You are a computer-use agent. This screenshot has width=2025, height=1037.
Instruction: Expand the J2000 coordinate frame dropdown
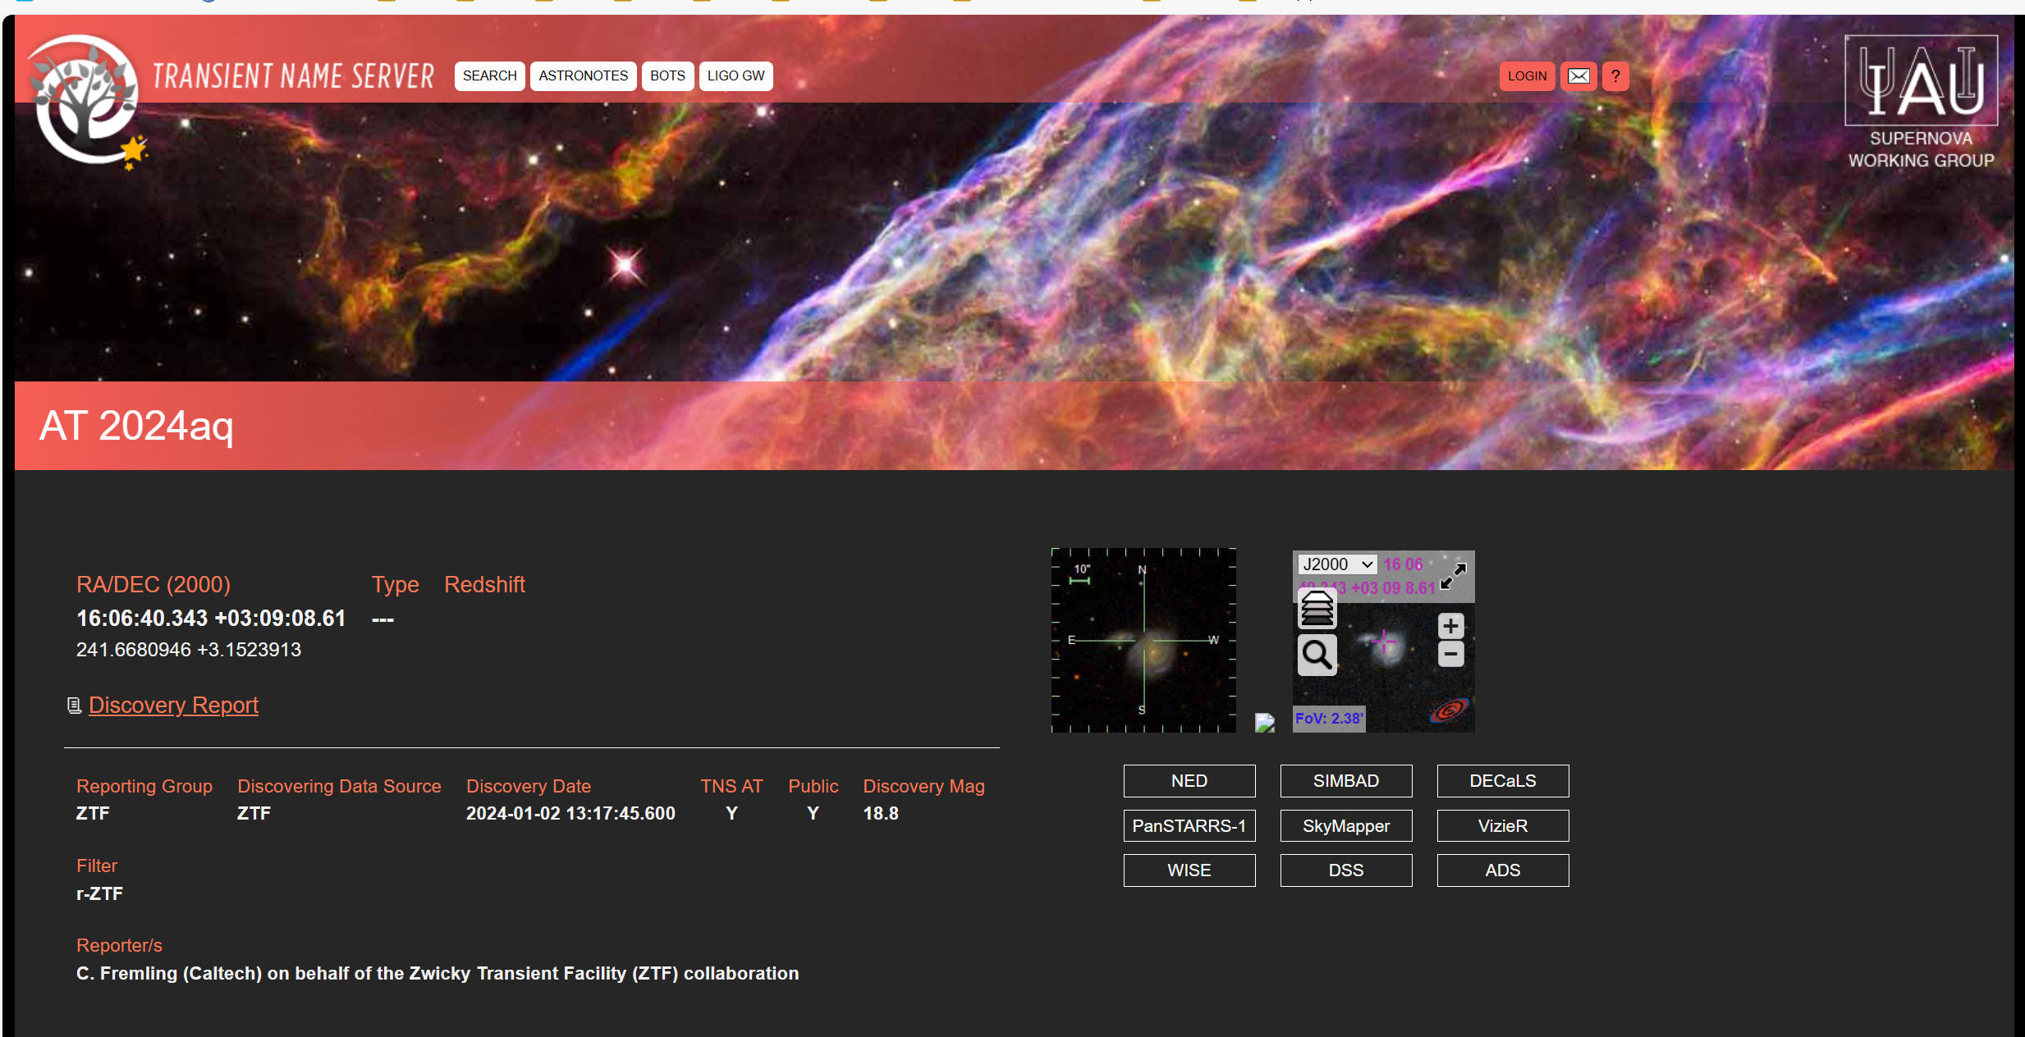coord(1336,564)
